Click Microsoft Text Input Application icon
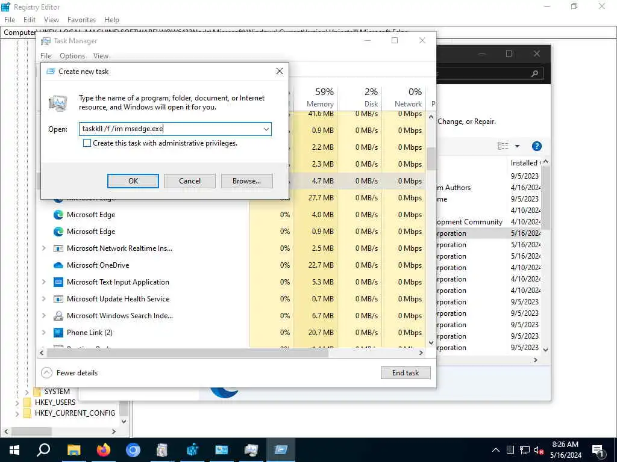 click(x=58, y=282)
